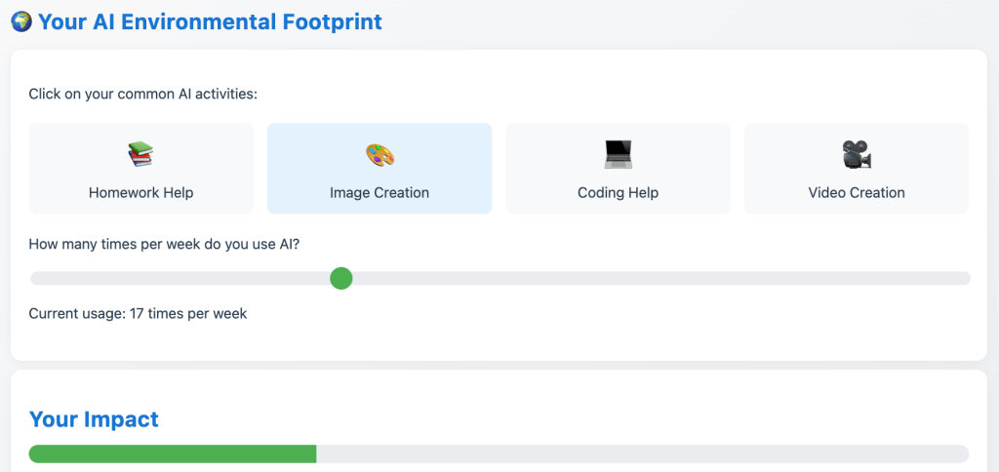Click the 'Your Impact' section heading
This screenshot has height=472, width=999.
[x=94, y=419]
